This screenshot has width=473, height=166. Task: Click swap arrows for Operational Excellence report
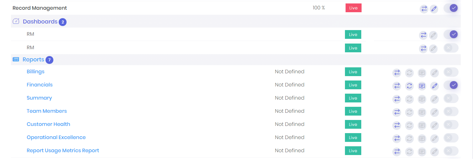397,138
